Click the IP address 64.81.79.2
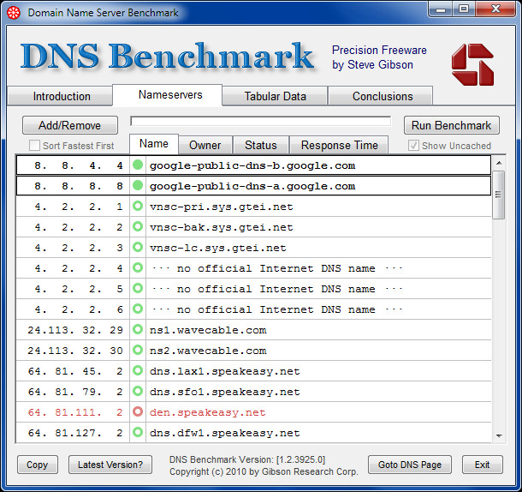The height and width of the screenshot is (492, 522). [75, 392]
